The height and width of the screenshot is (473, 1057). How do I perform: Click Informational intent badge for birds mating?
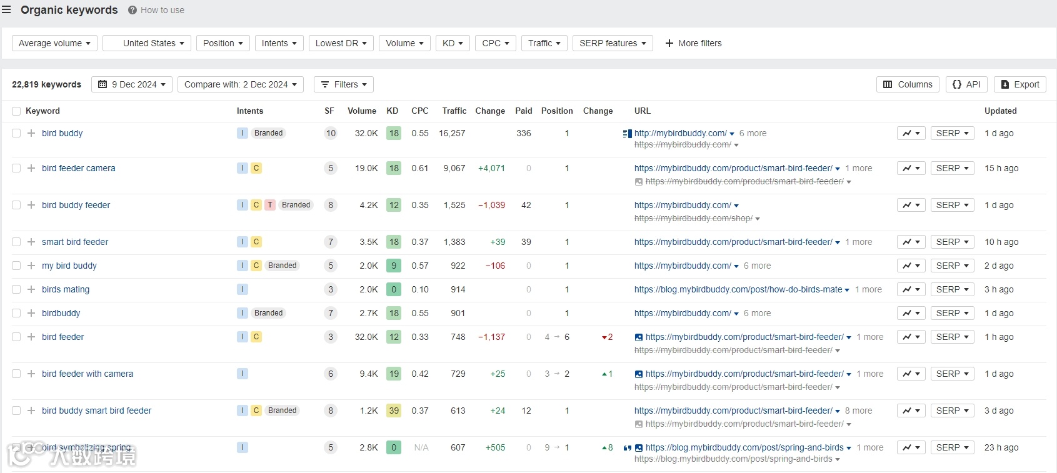coord(243,289)
